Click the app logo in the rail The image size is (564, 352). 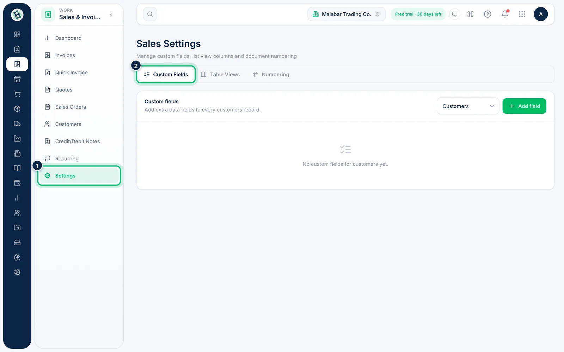pyautogui.click(x=17, y=15)
